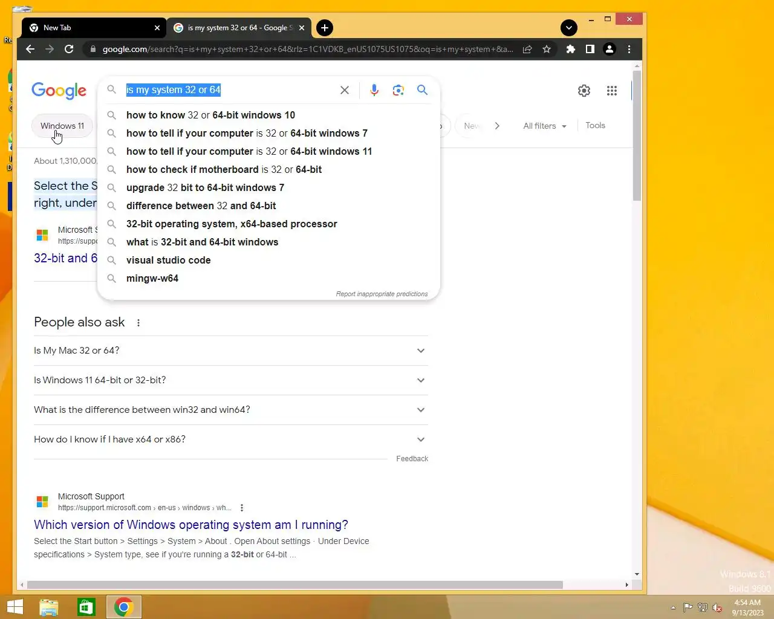Share this page via address bar icon
Viewport: 774px width, 619px height.
point(527,49)
